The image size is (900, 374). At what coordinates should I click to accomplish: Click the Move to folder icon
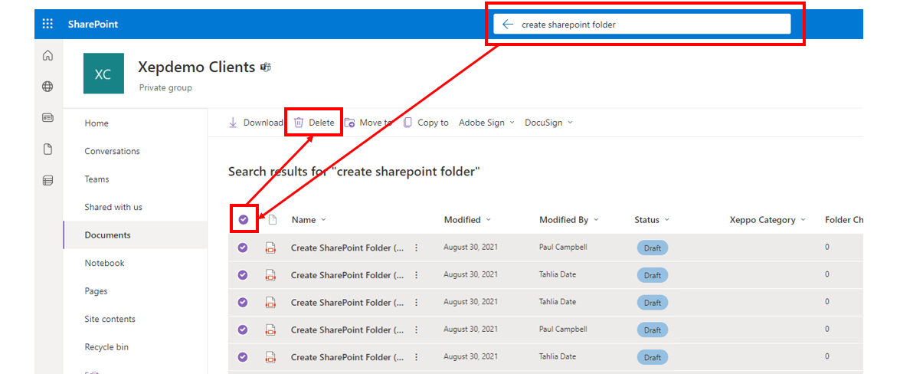click(x=349, y=123)
